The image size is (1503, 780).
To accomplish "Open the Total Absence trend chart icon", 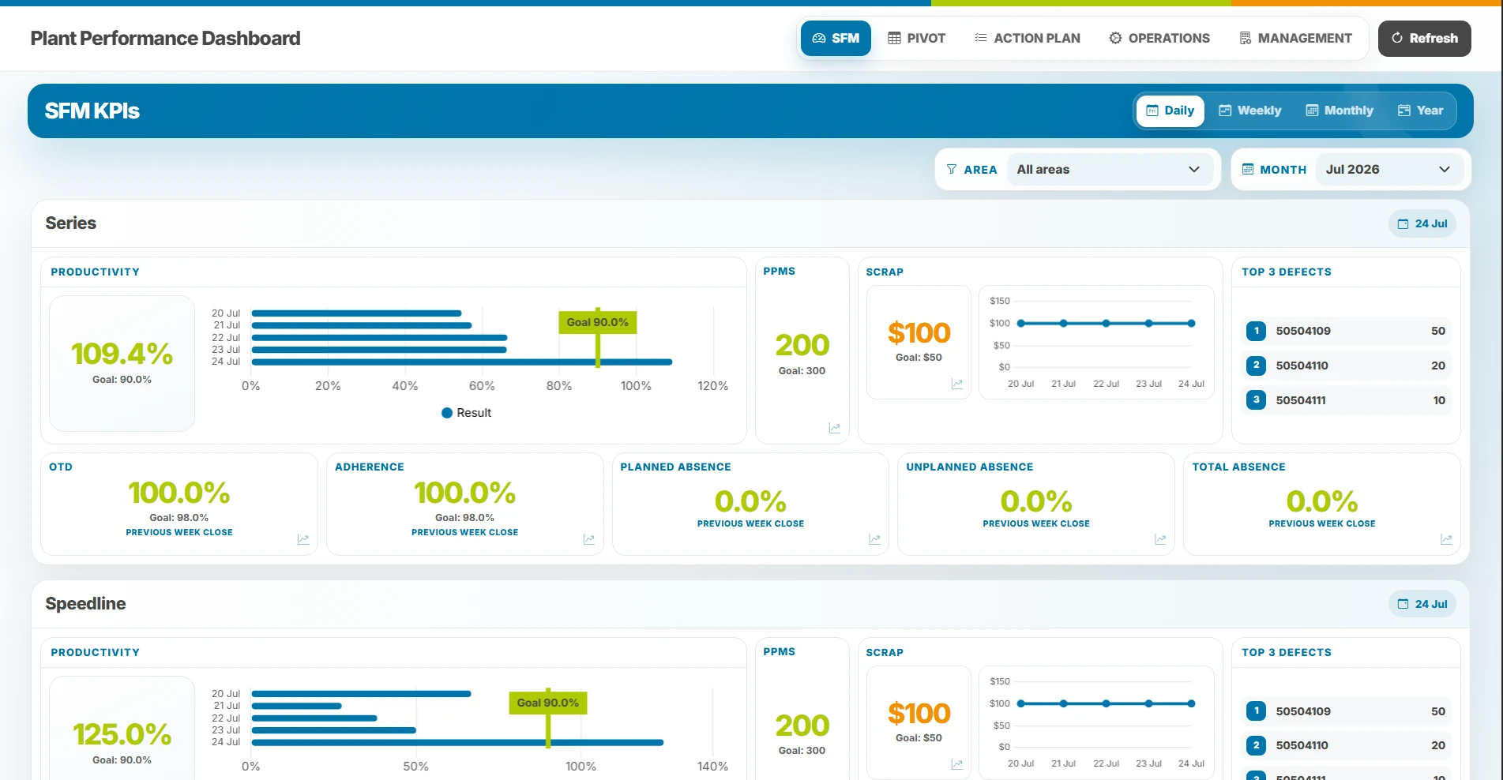I will (x=1446, y=539).
